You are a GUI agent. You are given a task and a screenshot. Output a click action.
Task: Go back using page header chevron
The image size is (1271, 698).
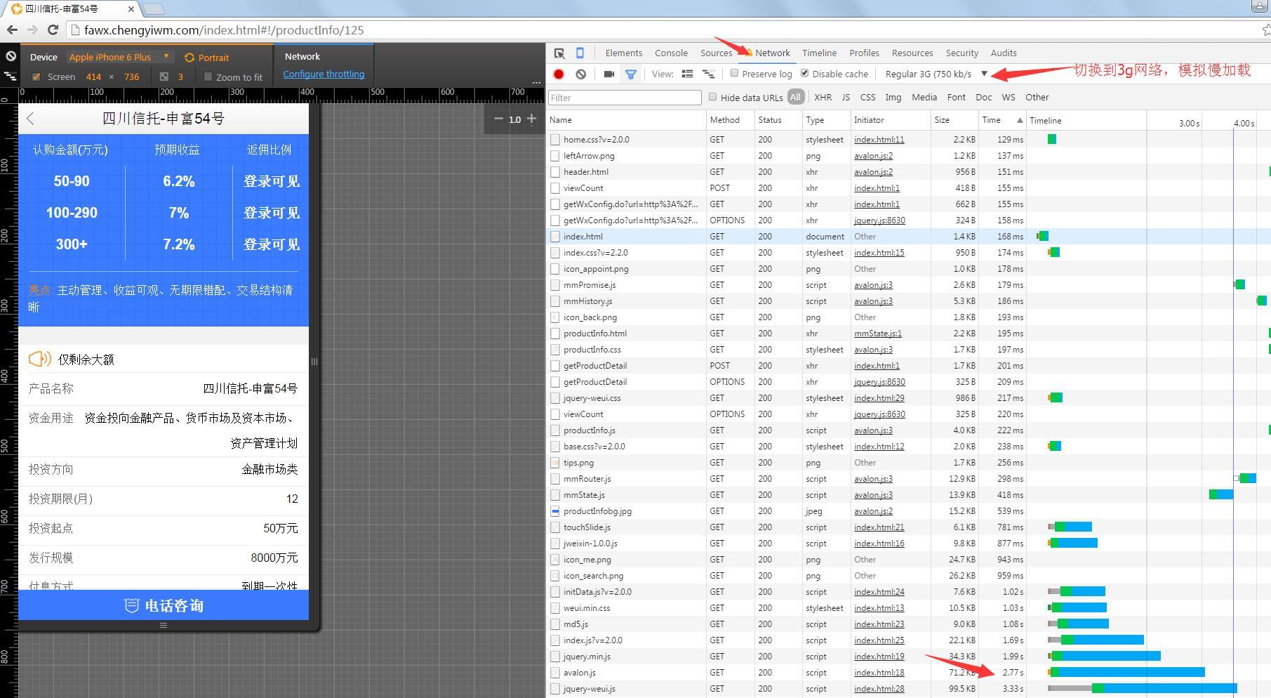pyautogui.click(x=30, y=119)
